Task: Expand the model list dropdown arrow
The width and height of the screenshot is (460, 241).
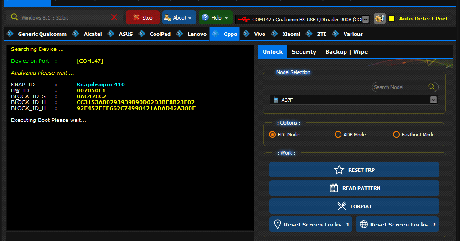Action: point(433,100)
